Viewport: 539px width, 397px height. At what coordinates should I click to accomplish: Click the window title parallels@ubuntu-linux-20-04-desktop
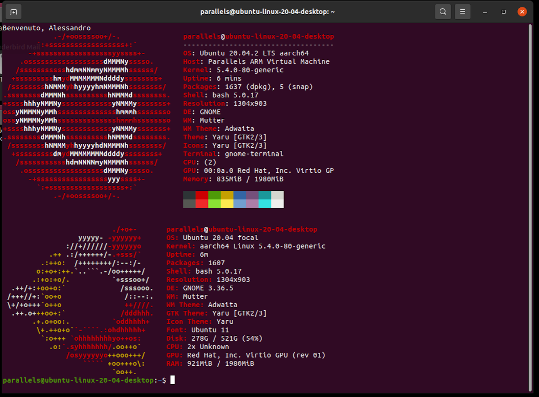267,12
